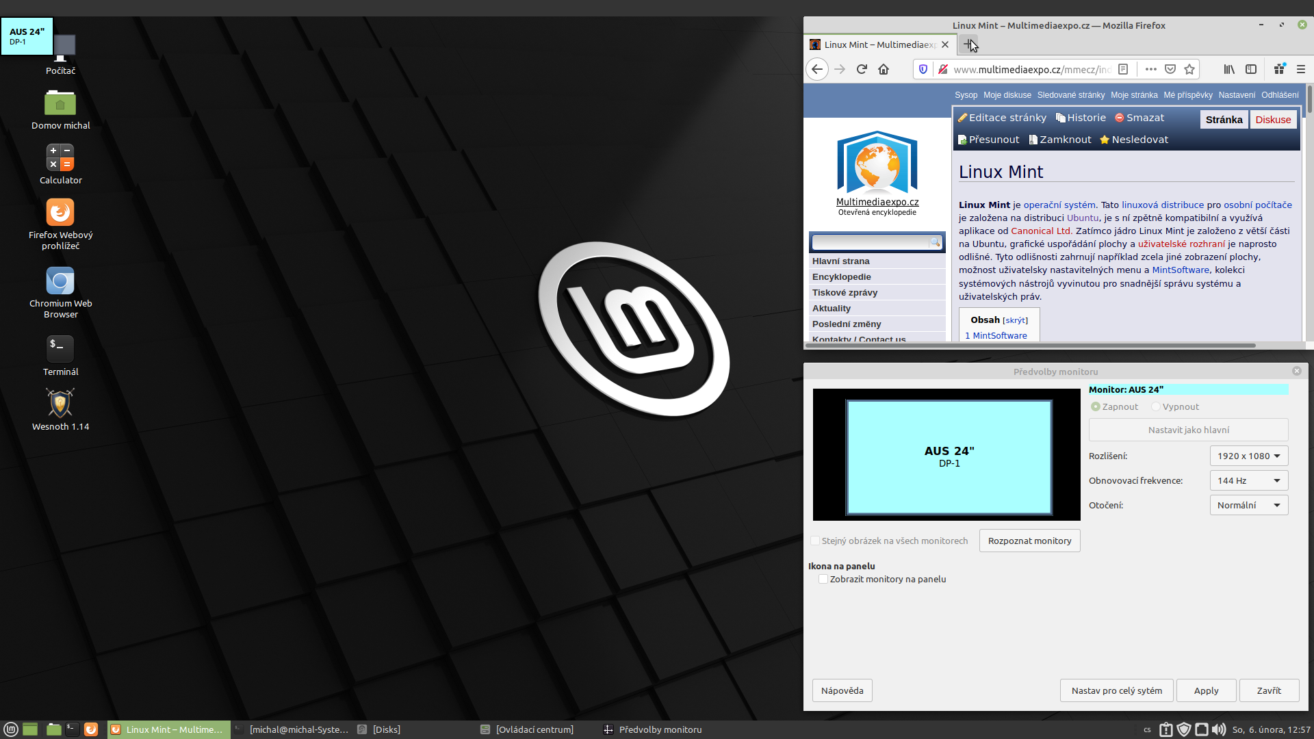This screenshot has width=1314, height=739.
Task: Open refresh rate 144 Hz dropdown
Action: click(1248, 480)
